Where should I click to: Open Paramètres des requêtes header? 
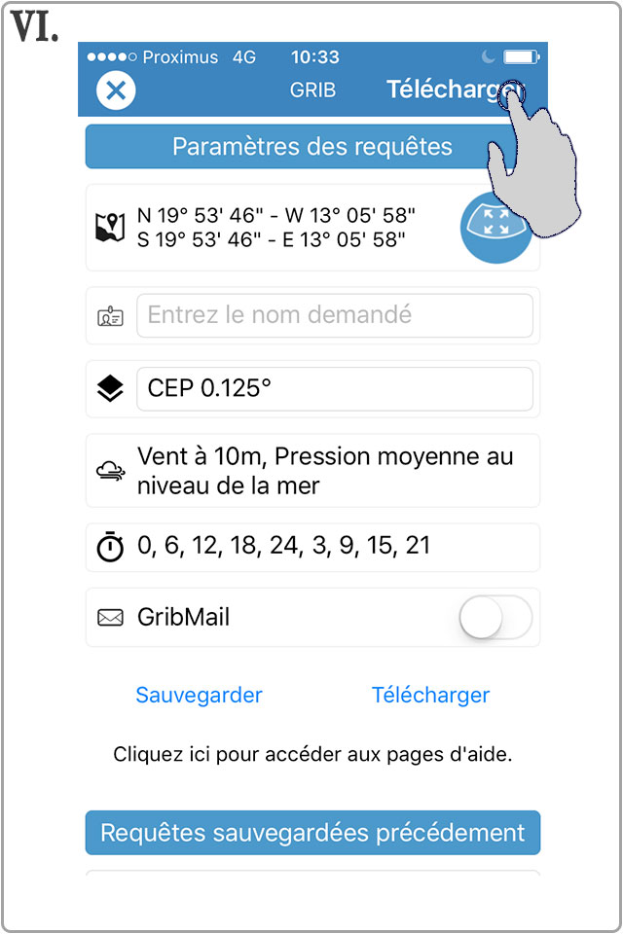point(311,146)
